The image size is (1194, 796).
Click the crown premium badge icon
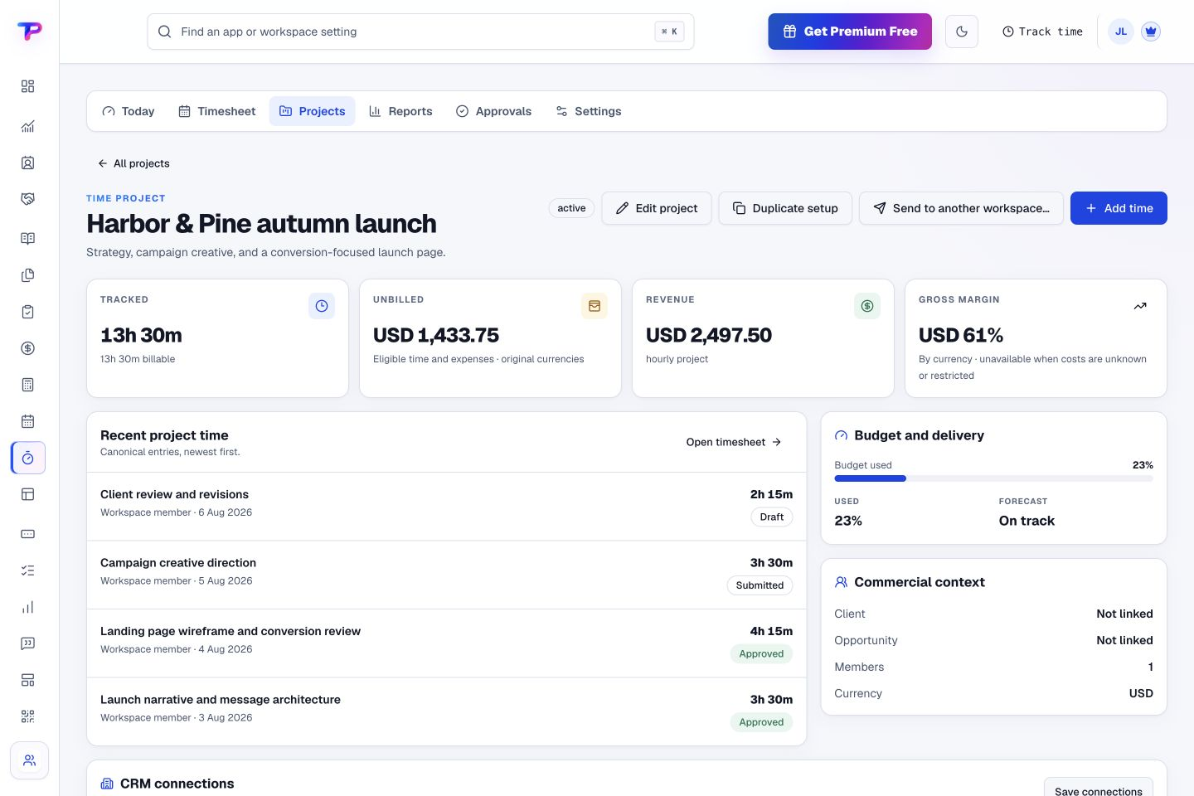tap(1150, 32)
